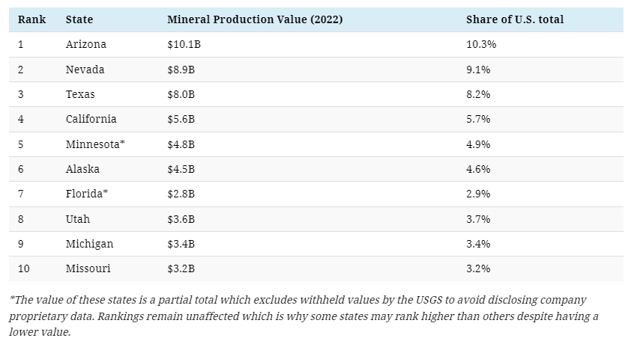Image resolution: width=628 pixels, height=344 pixels.
Task: Click the Nevada state name
Action: click(85, 70)
